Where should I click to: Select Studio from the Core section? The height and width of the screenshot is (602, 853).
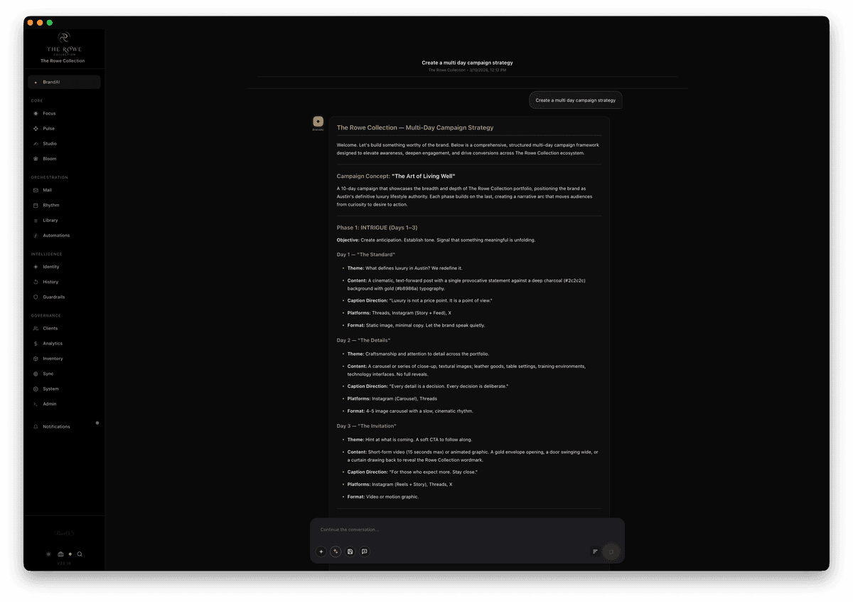[x=48, y=143]
